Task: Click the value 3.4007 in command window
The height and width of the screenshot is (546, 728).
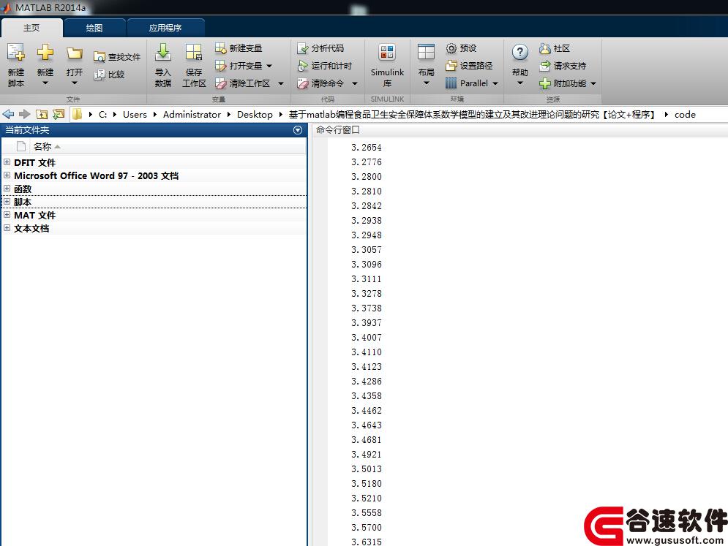Action: click(367, 338)
